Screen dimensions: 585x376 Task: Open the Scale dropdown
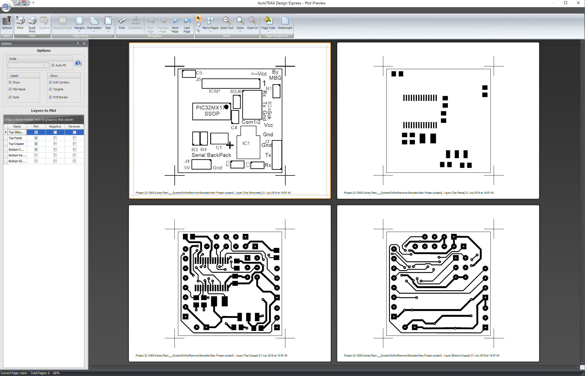(x=47, y=65)
